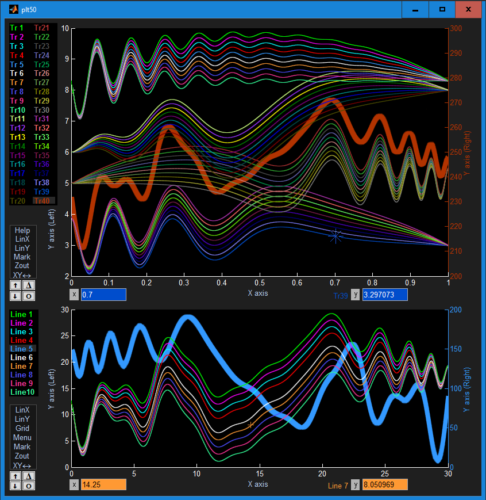Open the Help menu item in upper panel
Screen dimensions: 486x500
click(x=22, y=230)
